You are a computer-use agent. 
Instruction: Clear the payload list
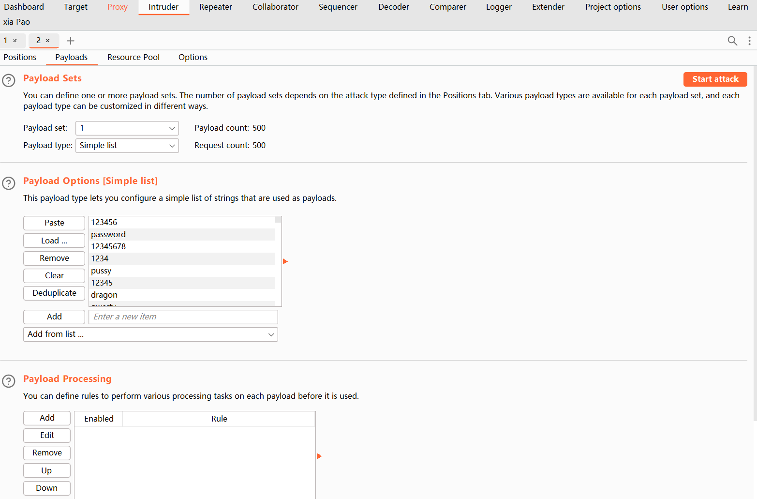pyautogui.click(x=54, y=275)
